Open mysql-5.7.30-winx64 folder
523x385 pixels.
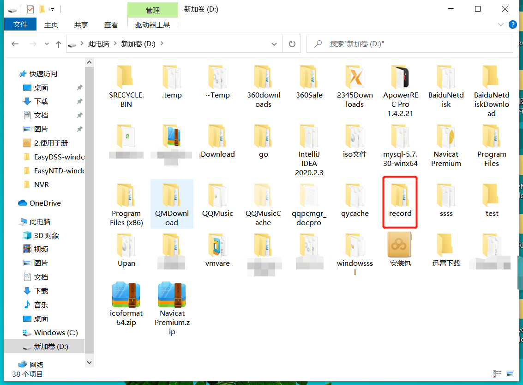[400, 146]
